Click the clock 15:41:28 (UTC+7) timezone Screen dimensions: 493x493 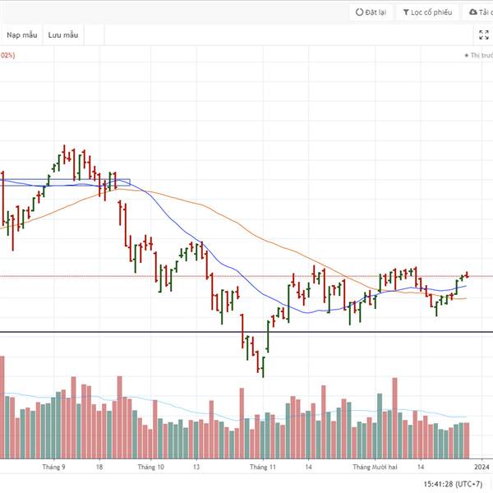point(453,484)
